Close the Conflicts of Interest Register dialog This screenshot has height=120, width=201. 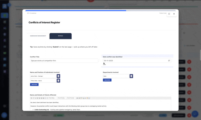[174, 14]
